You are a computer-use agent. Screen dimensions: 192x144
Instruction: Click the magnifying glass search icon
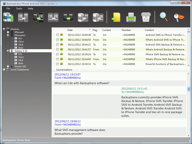coord(164,17)
